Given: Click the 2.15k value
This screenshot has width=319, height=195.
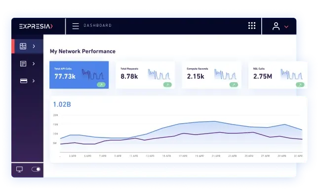Looking at the screenshot, I should (196, 76).
